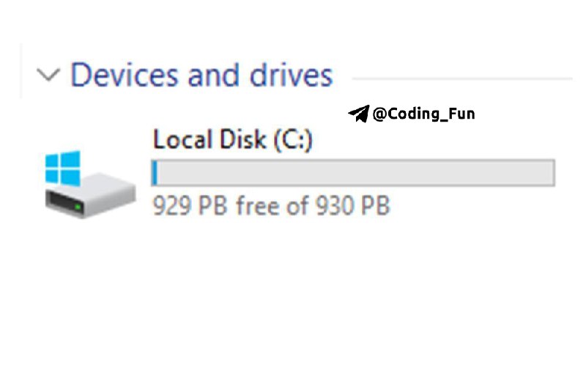Click the 930 PB total capacity text
586x373 pixels.
click(352, 205)
